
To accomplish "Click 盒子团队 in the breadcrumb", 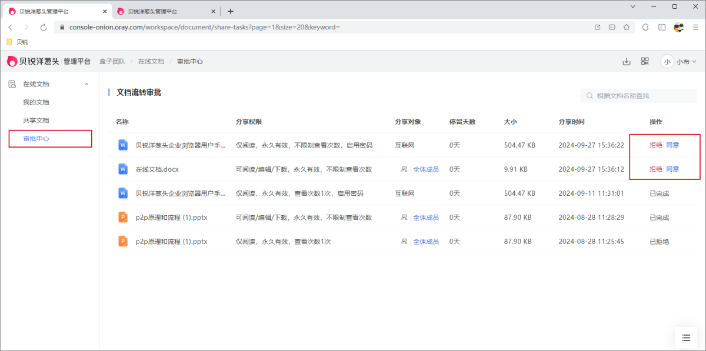I will [x=112, y=61].
